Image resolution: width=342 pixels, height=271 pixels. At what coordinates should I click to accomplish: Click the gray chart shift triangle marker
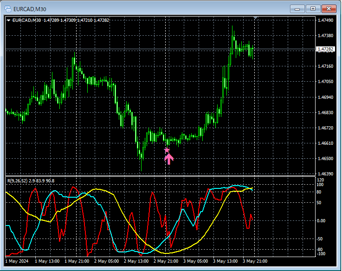click(256, 18)
